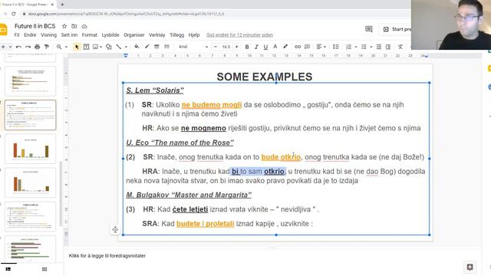Select the paint format roller tool
The width and height of the screenshot is (491, 276).
pos(47,47)
